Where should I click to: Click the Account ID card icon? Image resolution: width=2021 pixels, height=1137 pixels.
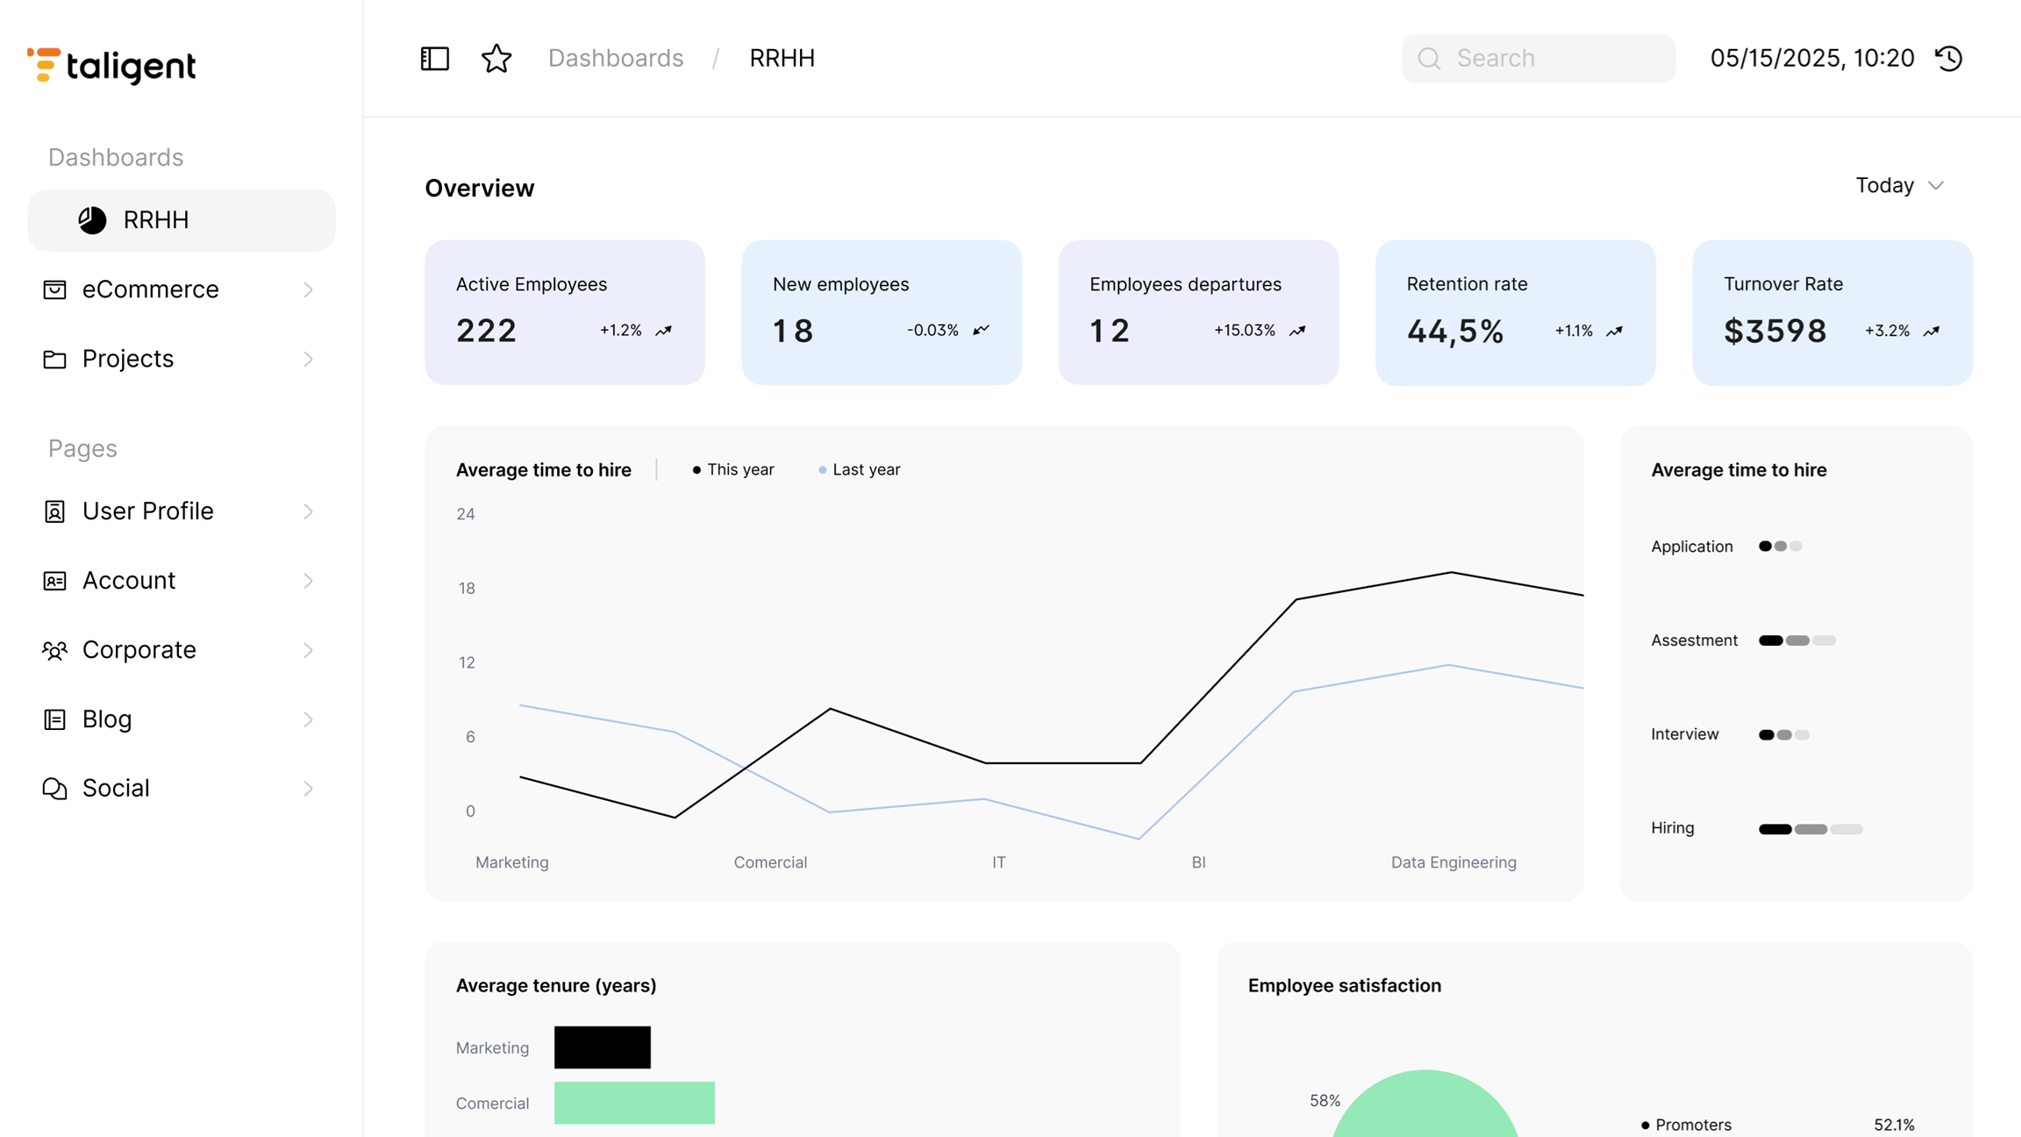(x=54, y=581)
